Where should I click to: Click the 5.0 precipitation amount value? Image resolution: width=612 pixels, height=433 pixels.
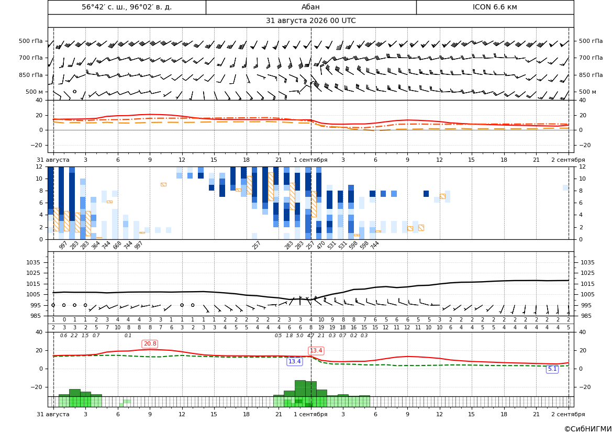[300, 336]
